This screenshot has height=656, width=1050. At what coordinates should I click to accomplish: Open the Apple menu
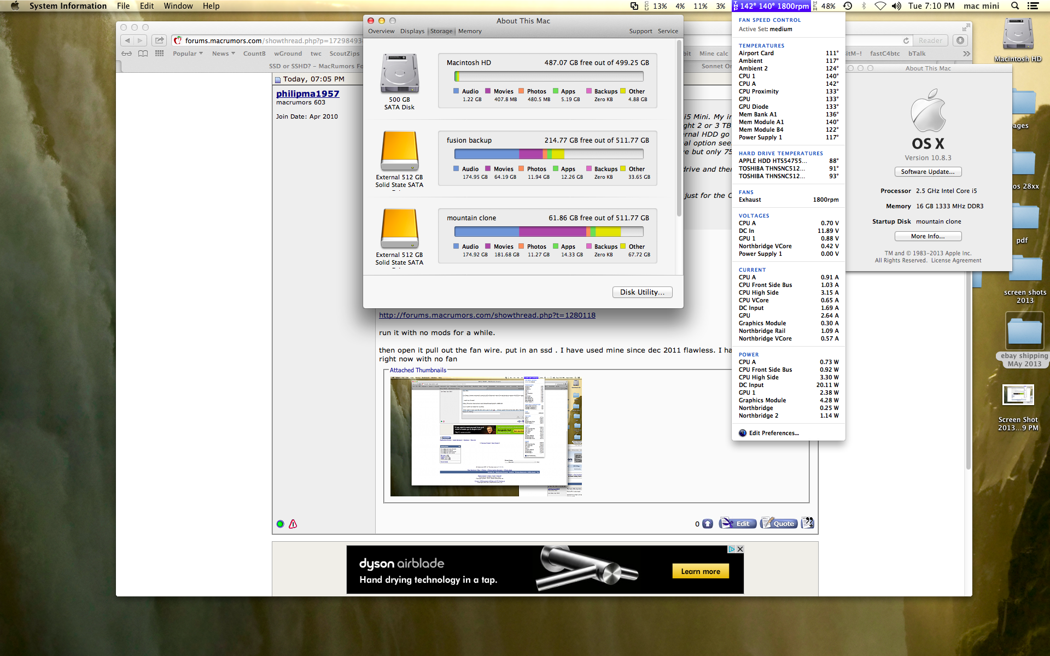(15, 6)
